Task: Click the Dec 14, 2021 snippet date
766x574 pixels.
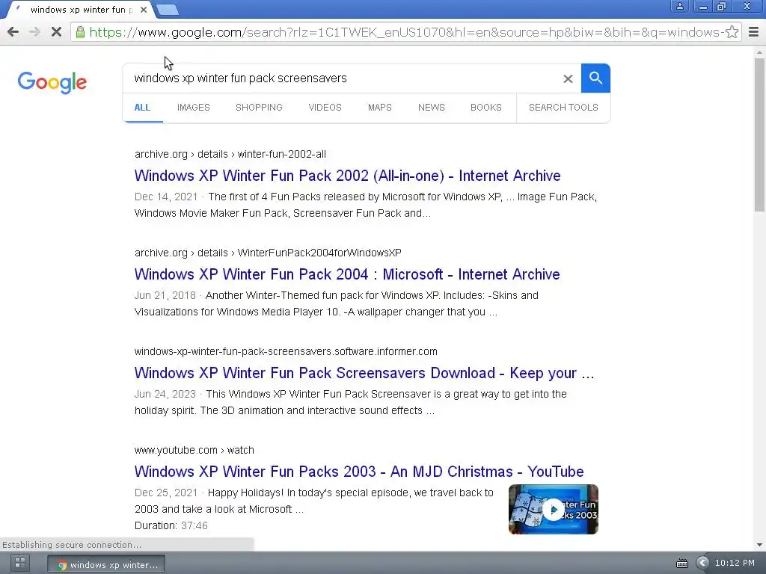Action: click(166, 197)
